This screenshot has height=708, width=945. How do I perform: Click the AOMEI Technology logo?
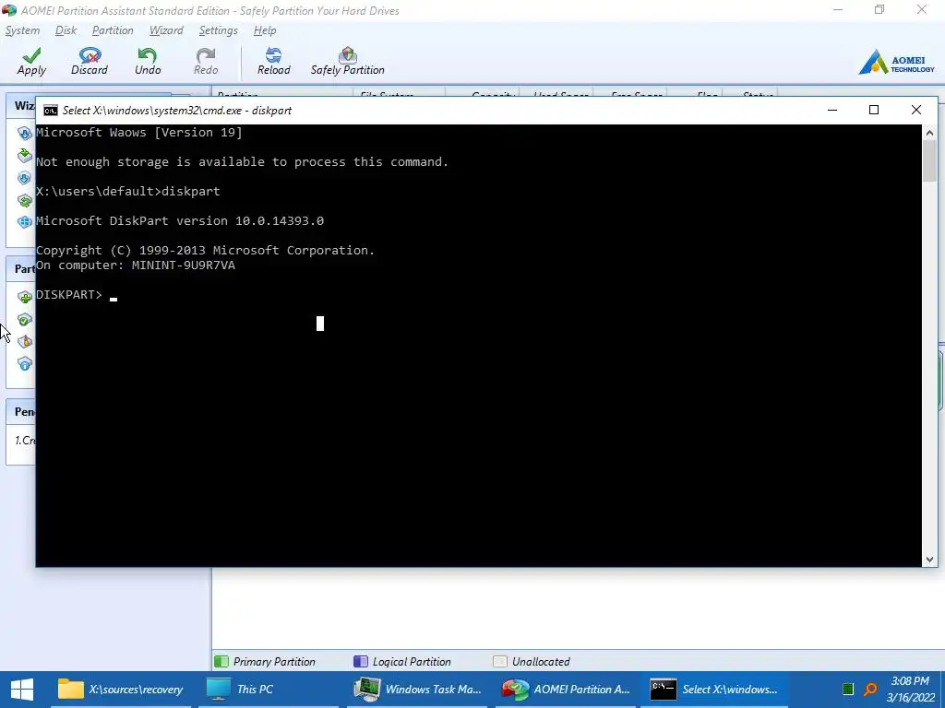tap(896, 62)
